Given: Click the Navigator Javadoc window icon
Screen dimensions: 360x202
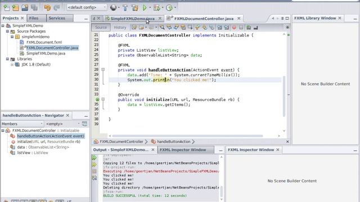Looking at the screenshot, I should pos(84,123).
